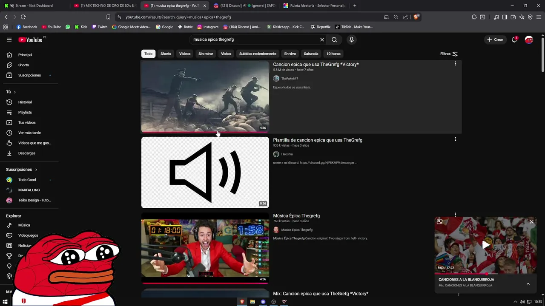This screenshot has height=306, width=545.
Task: Open Teiko Design channel subscription
Action: coord(29,200)
